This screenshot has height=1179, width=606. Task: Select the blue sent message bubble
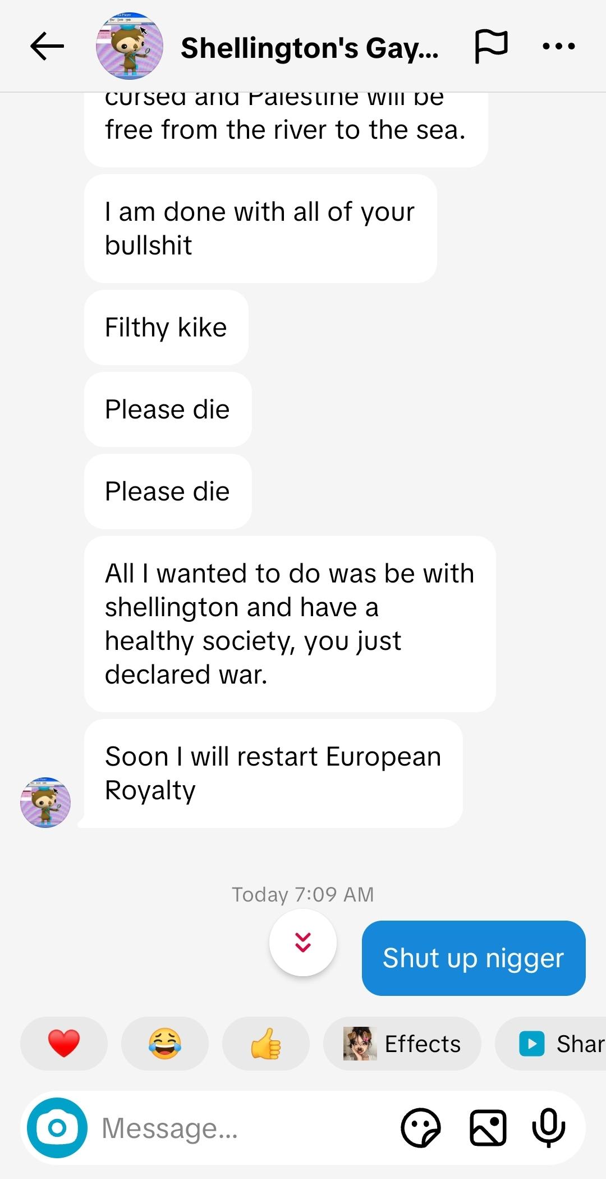[473, 958]
